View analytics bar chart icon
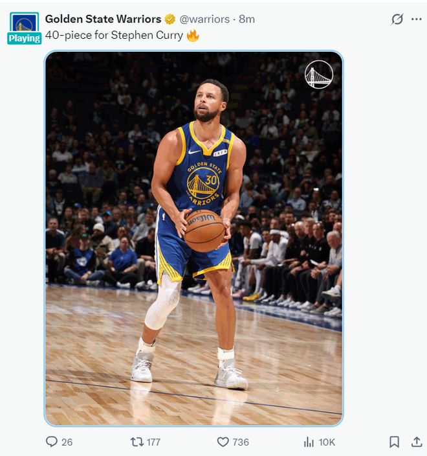This screenshot has width=427, height=456. coord(309,442)
